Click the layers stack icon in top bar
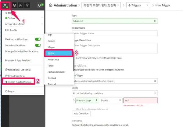 coord(14,5)
